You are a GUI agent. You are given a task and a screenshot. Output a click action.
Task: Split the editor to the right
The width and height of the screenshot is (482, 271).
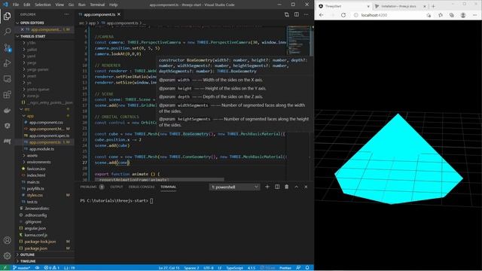point(296,14)
